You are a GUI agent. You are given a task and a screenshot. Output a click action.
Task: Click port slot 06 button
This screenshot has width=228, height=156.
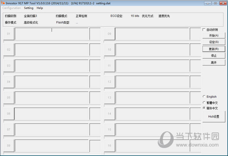pyautogui.click(x=9, y=113)
